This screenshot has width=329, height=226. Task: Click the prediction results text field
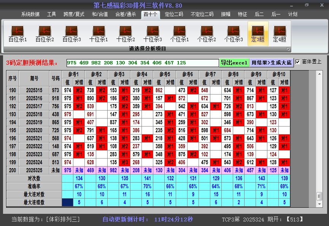[143, 63]
